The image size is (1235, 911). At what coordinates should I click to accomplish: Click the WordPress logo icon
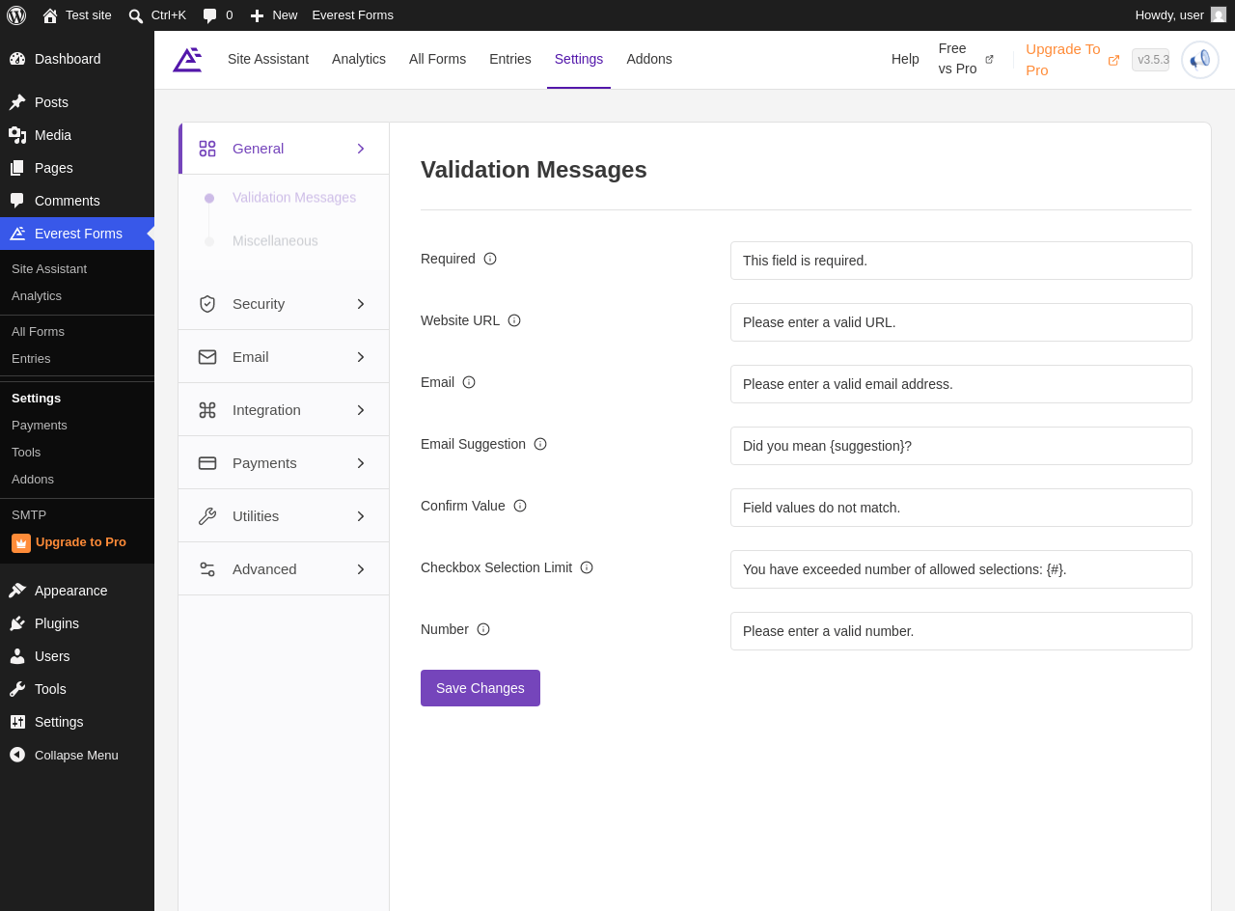(16, 15)
